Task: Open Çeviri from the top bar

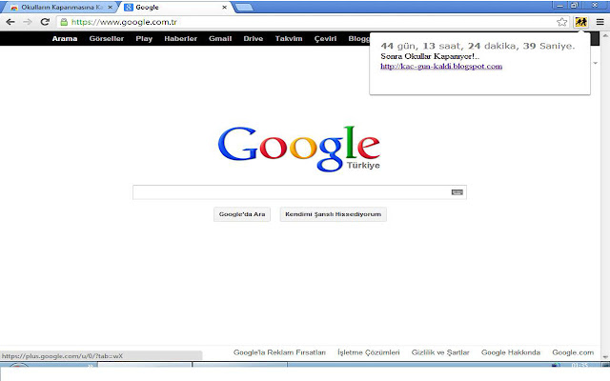Action: coord(325,38)
